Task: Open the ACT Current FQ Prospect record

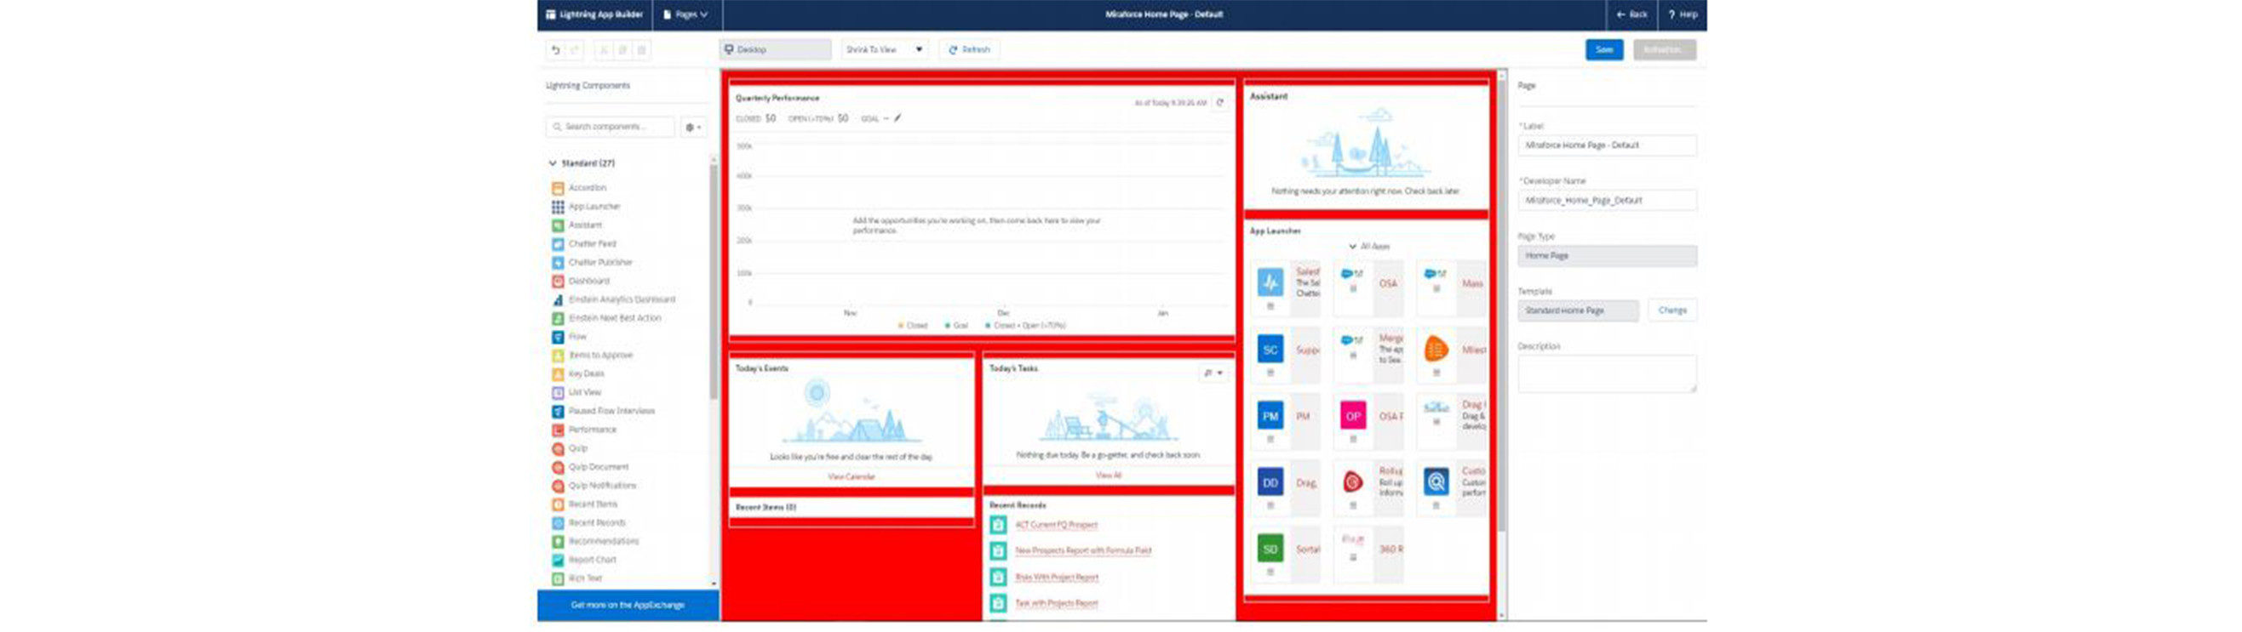Action: (1057, 525)
